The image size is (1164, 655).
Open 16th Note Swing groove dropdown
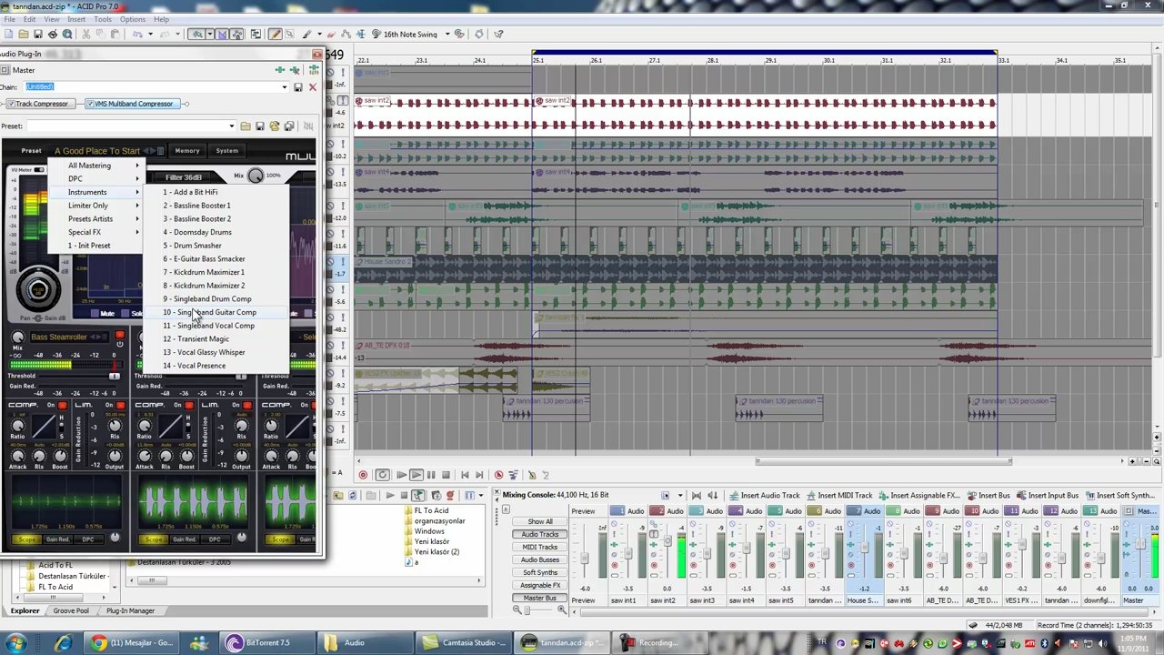[x=447, y=34]
